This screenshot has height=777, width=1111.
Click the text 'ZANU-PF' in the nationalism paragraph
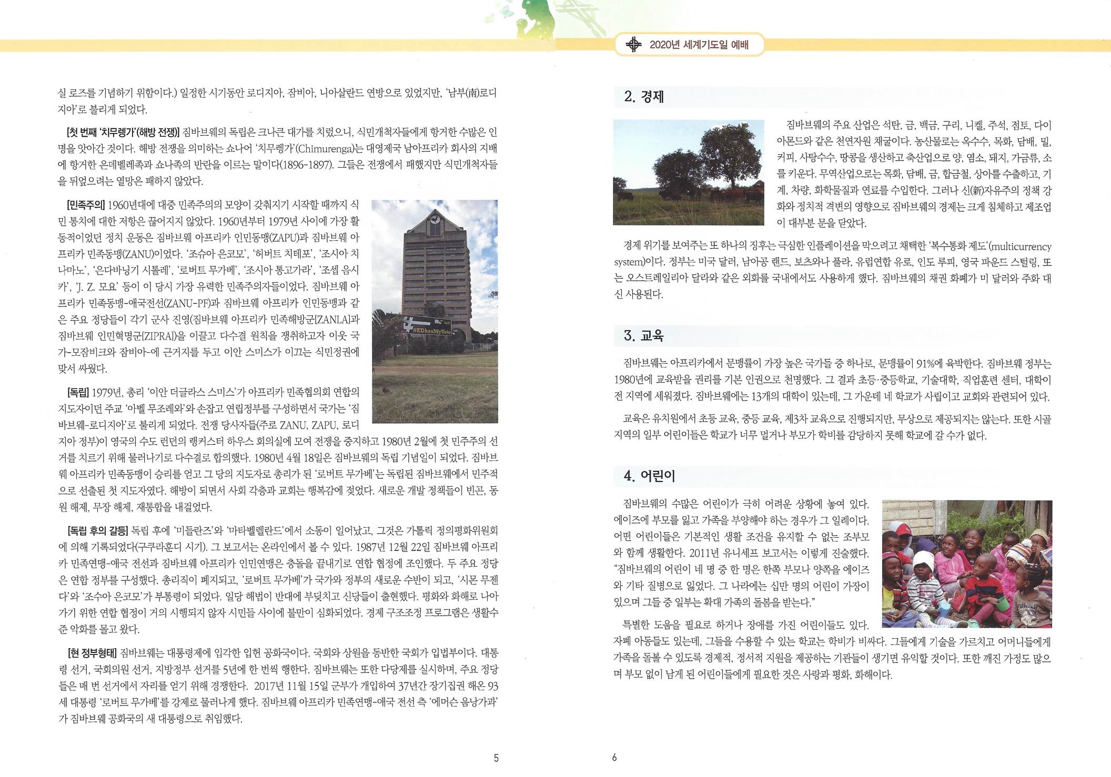[x=188, y=303]
